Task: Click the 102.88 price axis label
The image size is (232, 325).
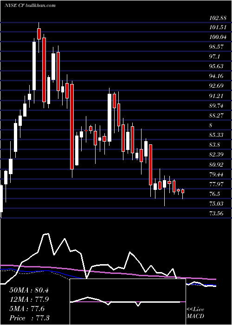Action: tap(218, 18)
